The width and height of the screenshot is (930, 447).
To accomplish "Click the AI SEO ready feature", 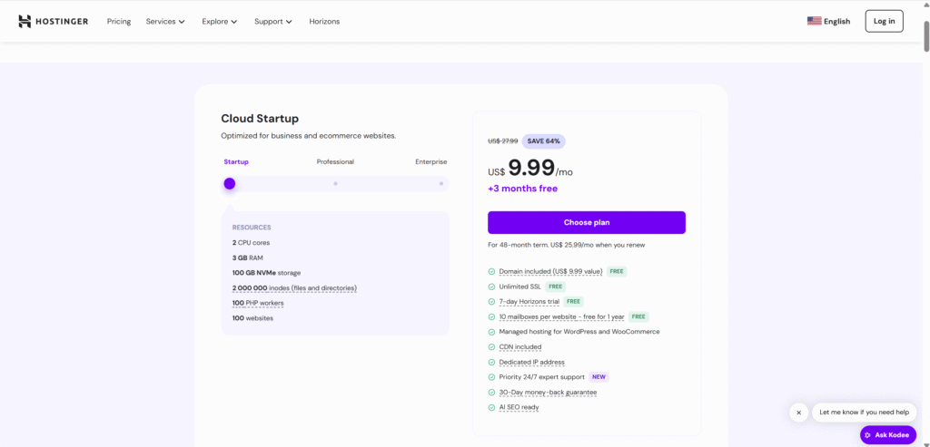I will click(519, 407).
